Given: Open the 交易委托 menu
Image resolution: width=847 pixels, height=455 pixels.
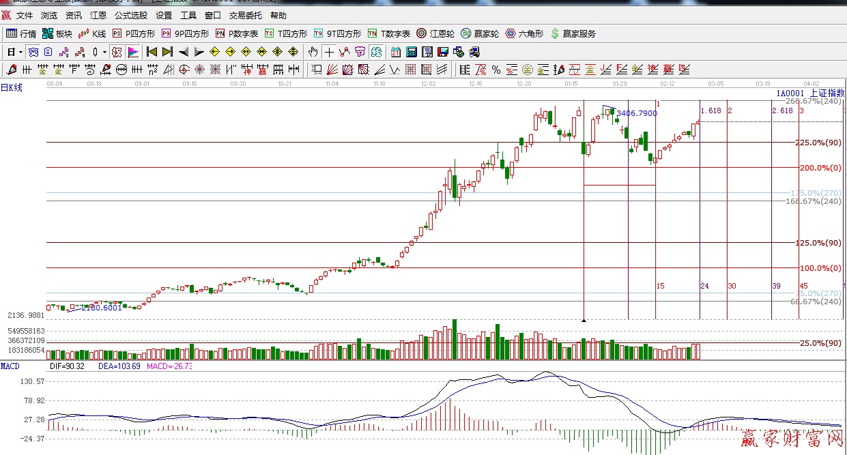Looking at the screenshot, I should point(246,15).
